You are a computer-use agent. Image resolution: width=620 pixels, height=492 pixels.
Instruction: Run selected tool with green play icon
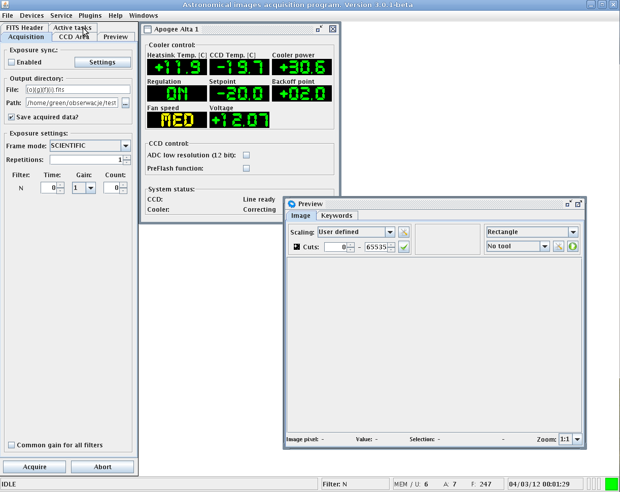tap(573, 246)
